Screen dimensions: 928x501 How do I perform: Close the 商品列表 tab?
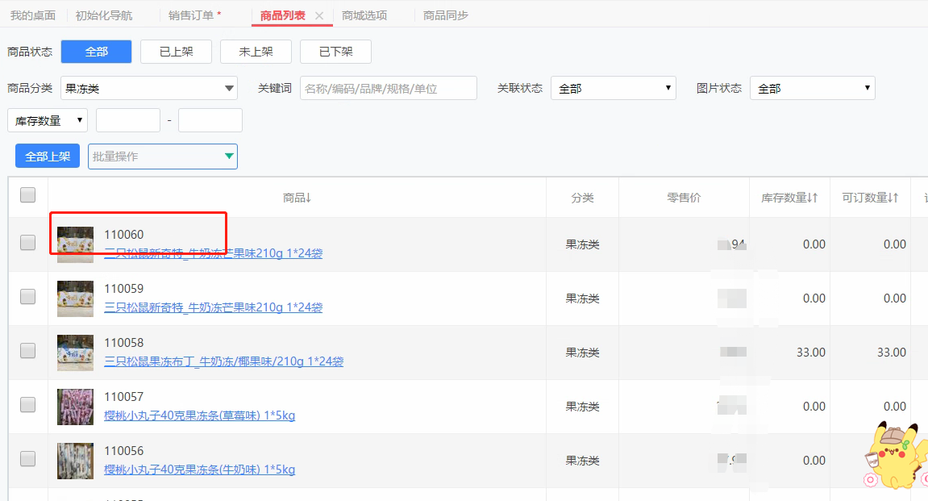pyautogui.click(x=319, y=16)
